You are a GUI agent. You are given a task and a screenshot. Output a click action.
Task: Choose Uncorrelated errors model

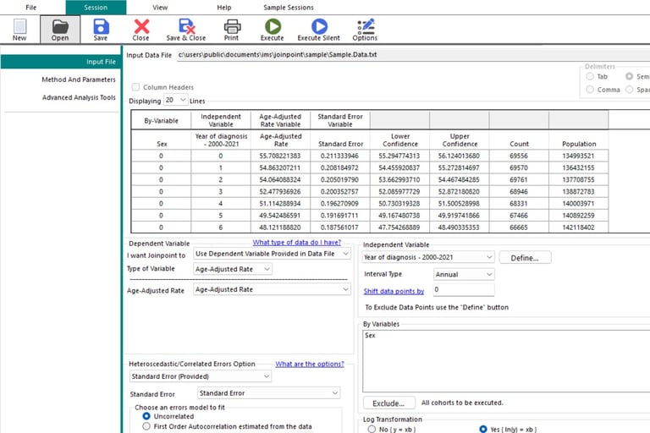coord(146,416)
